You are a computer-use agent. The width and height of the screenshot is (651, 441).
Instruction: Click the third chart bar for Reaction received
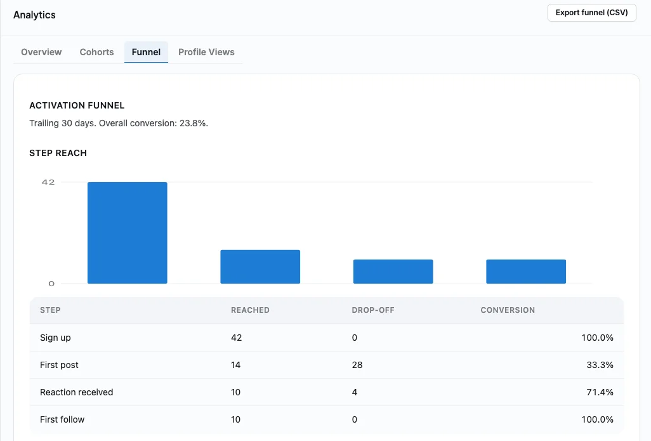tap(393, 272)
